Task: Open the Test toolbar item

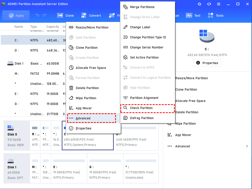Action: 193,16
